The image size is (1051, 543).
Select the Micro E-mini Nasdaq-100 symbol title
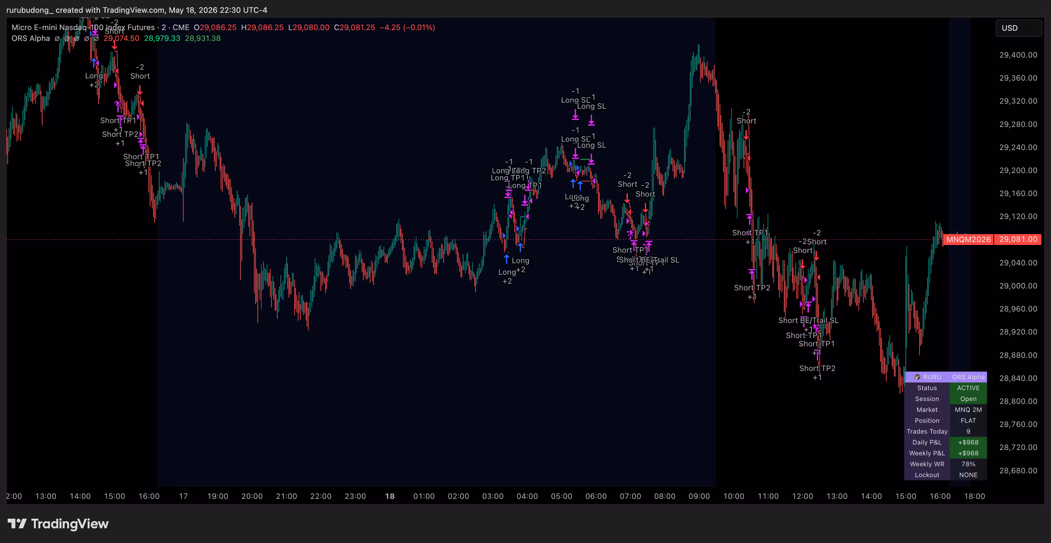(83, 27)
